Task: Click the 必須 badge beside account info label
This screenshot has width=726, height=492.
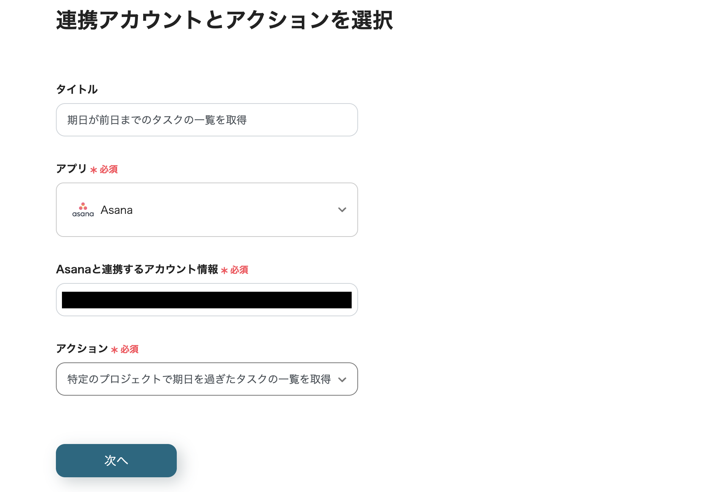Action: point(239,270)
